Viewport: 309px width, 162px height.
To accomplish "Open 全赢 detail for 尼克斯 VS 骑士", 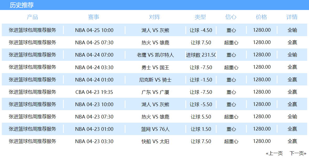I will 292,80.
